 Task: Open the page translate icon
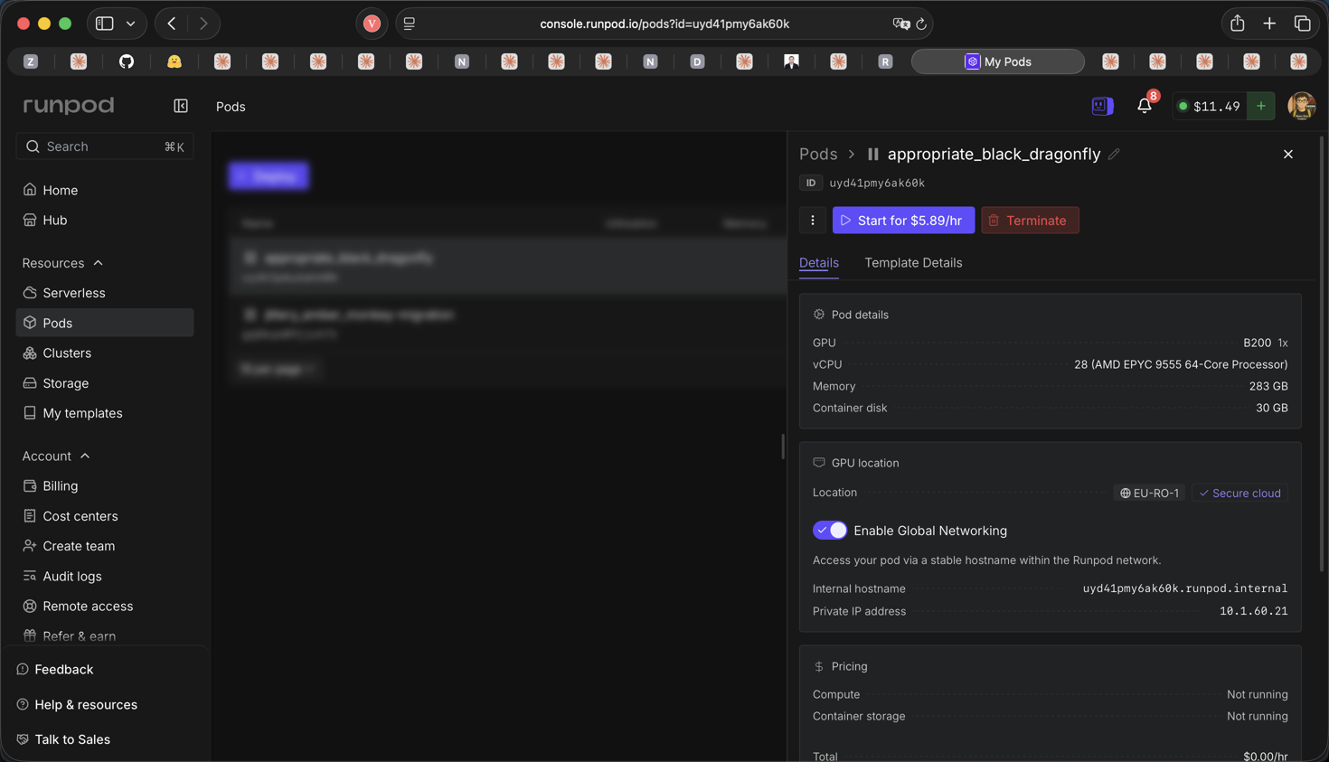(x=900, y=24)
